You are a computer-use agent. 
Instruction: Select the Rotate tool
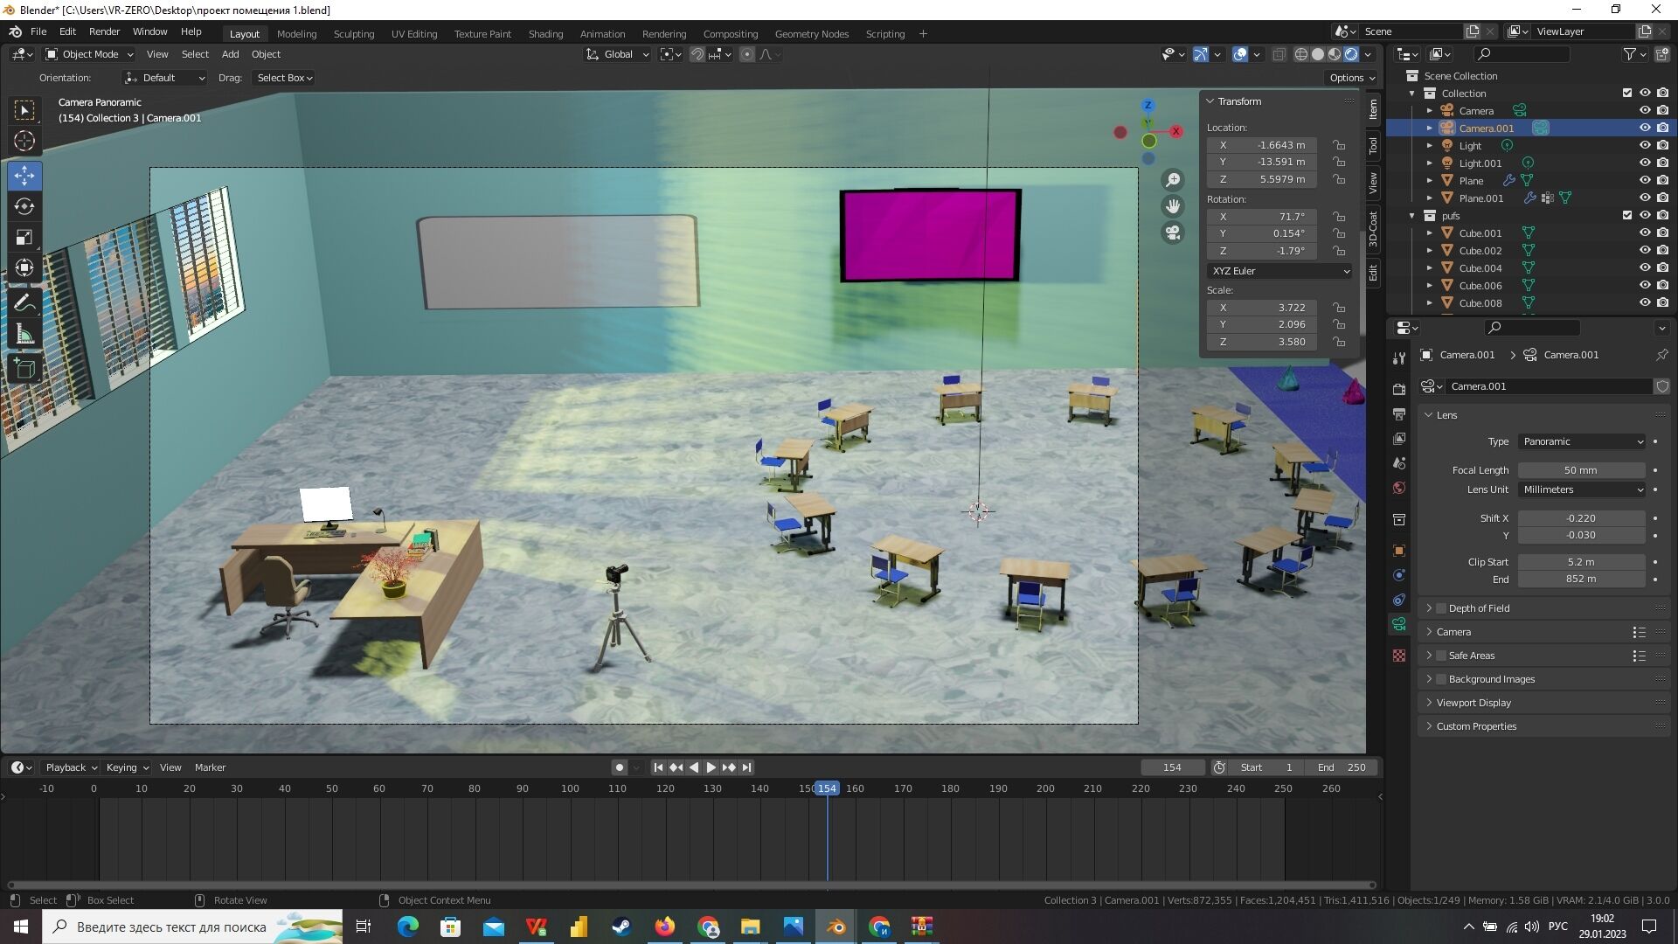coord(24,207)
